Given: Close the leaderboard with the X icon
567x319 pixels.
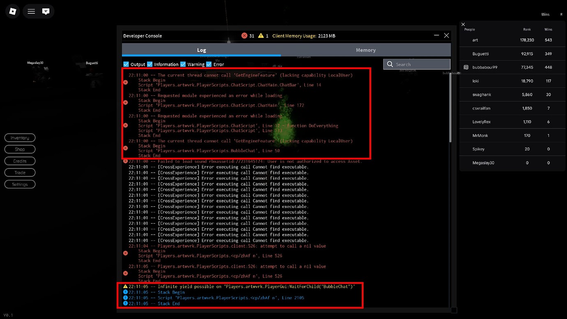Looking at the screenshot, I should point(463,24).
